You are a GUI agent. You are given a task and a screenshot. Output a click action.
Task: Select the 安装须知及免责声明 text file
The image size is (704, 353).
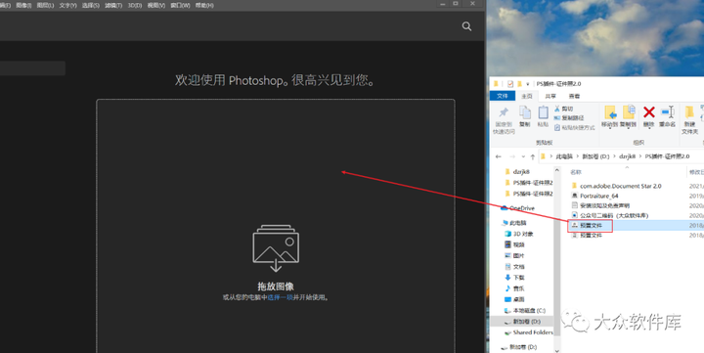[x=604, y=205]
